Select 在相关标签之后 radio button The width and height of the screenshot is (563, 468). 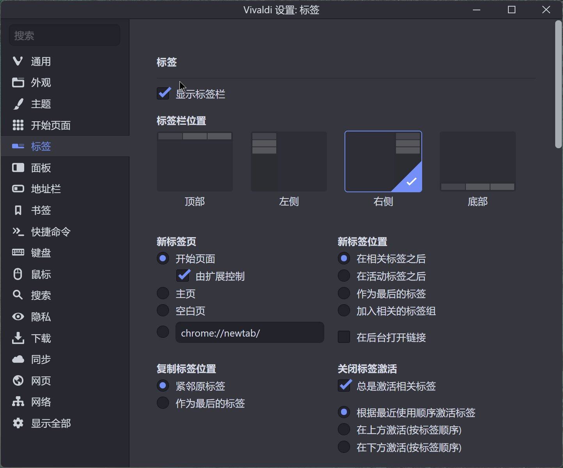click(x=344, y=258)
